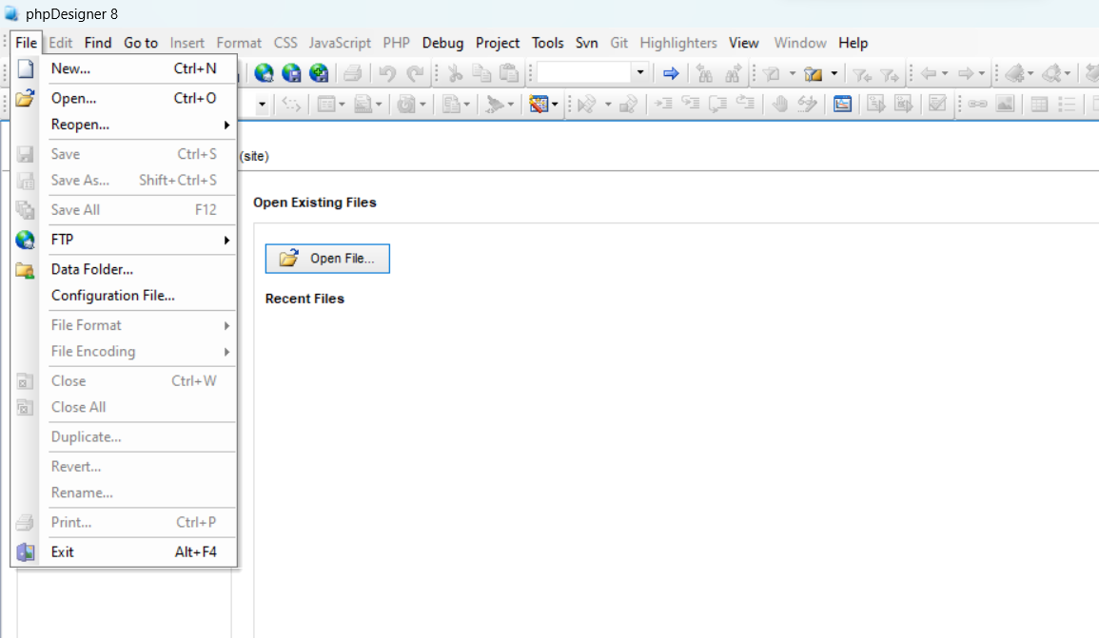Image resolution: width=1099 pixels, height=638 pixels.
Task: Click the navigate Forward arrow icon
Action: click(965, 73)
